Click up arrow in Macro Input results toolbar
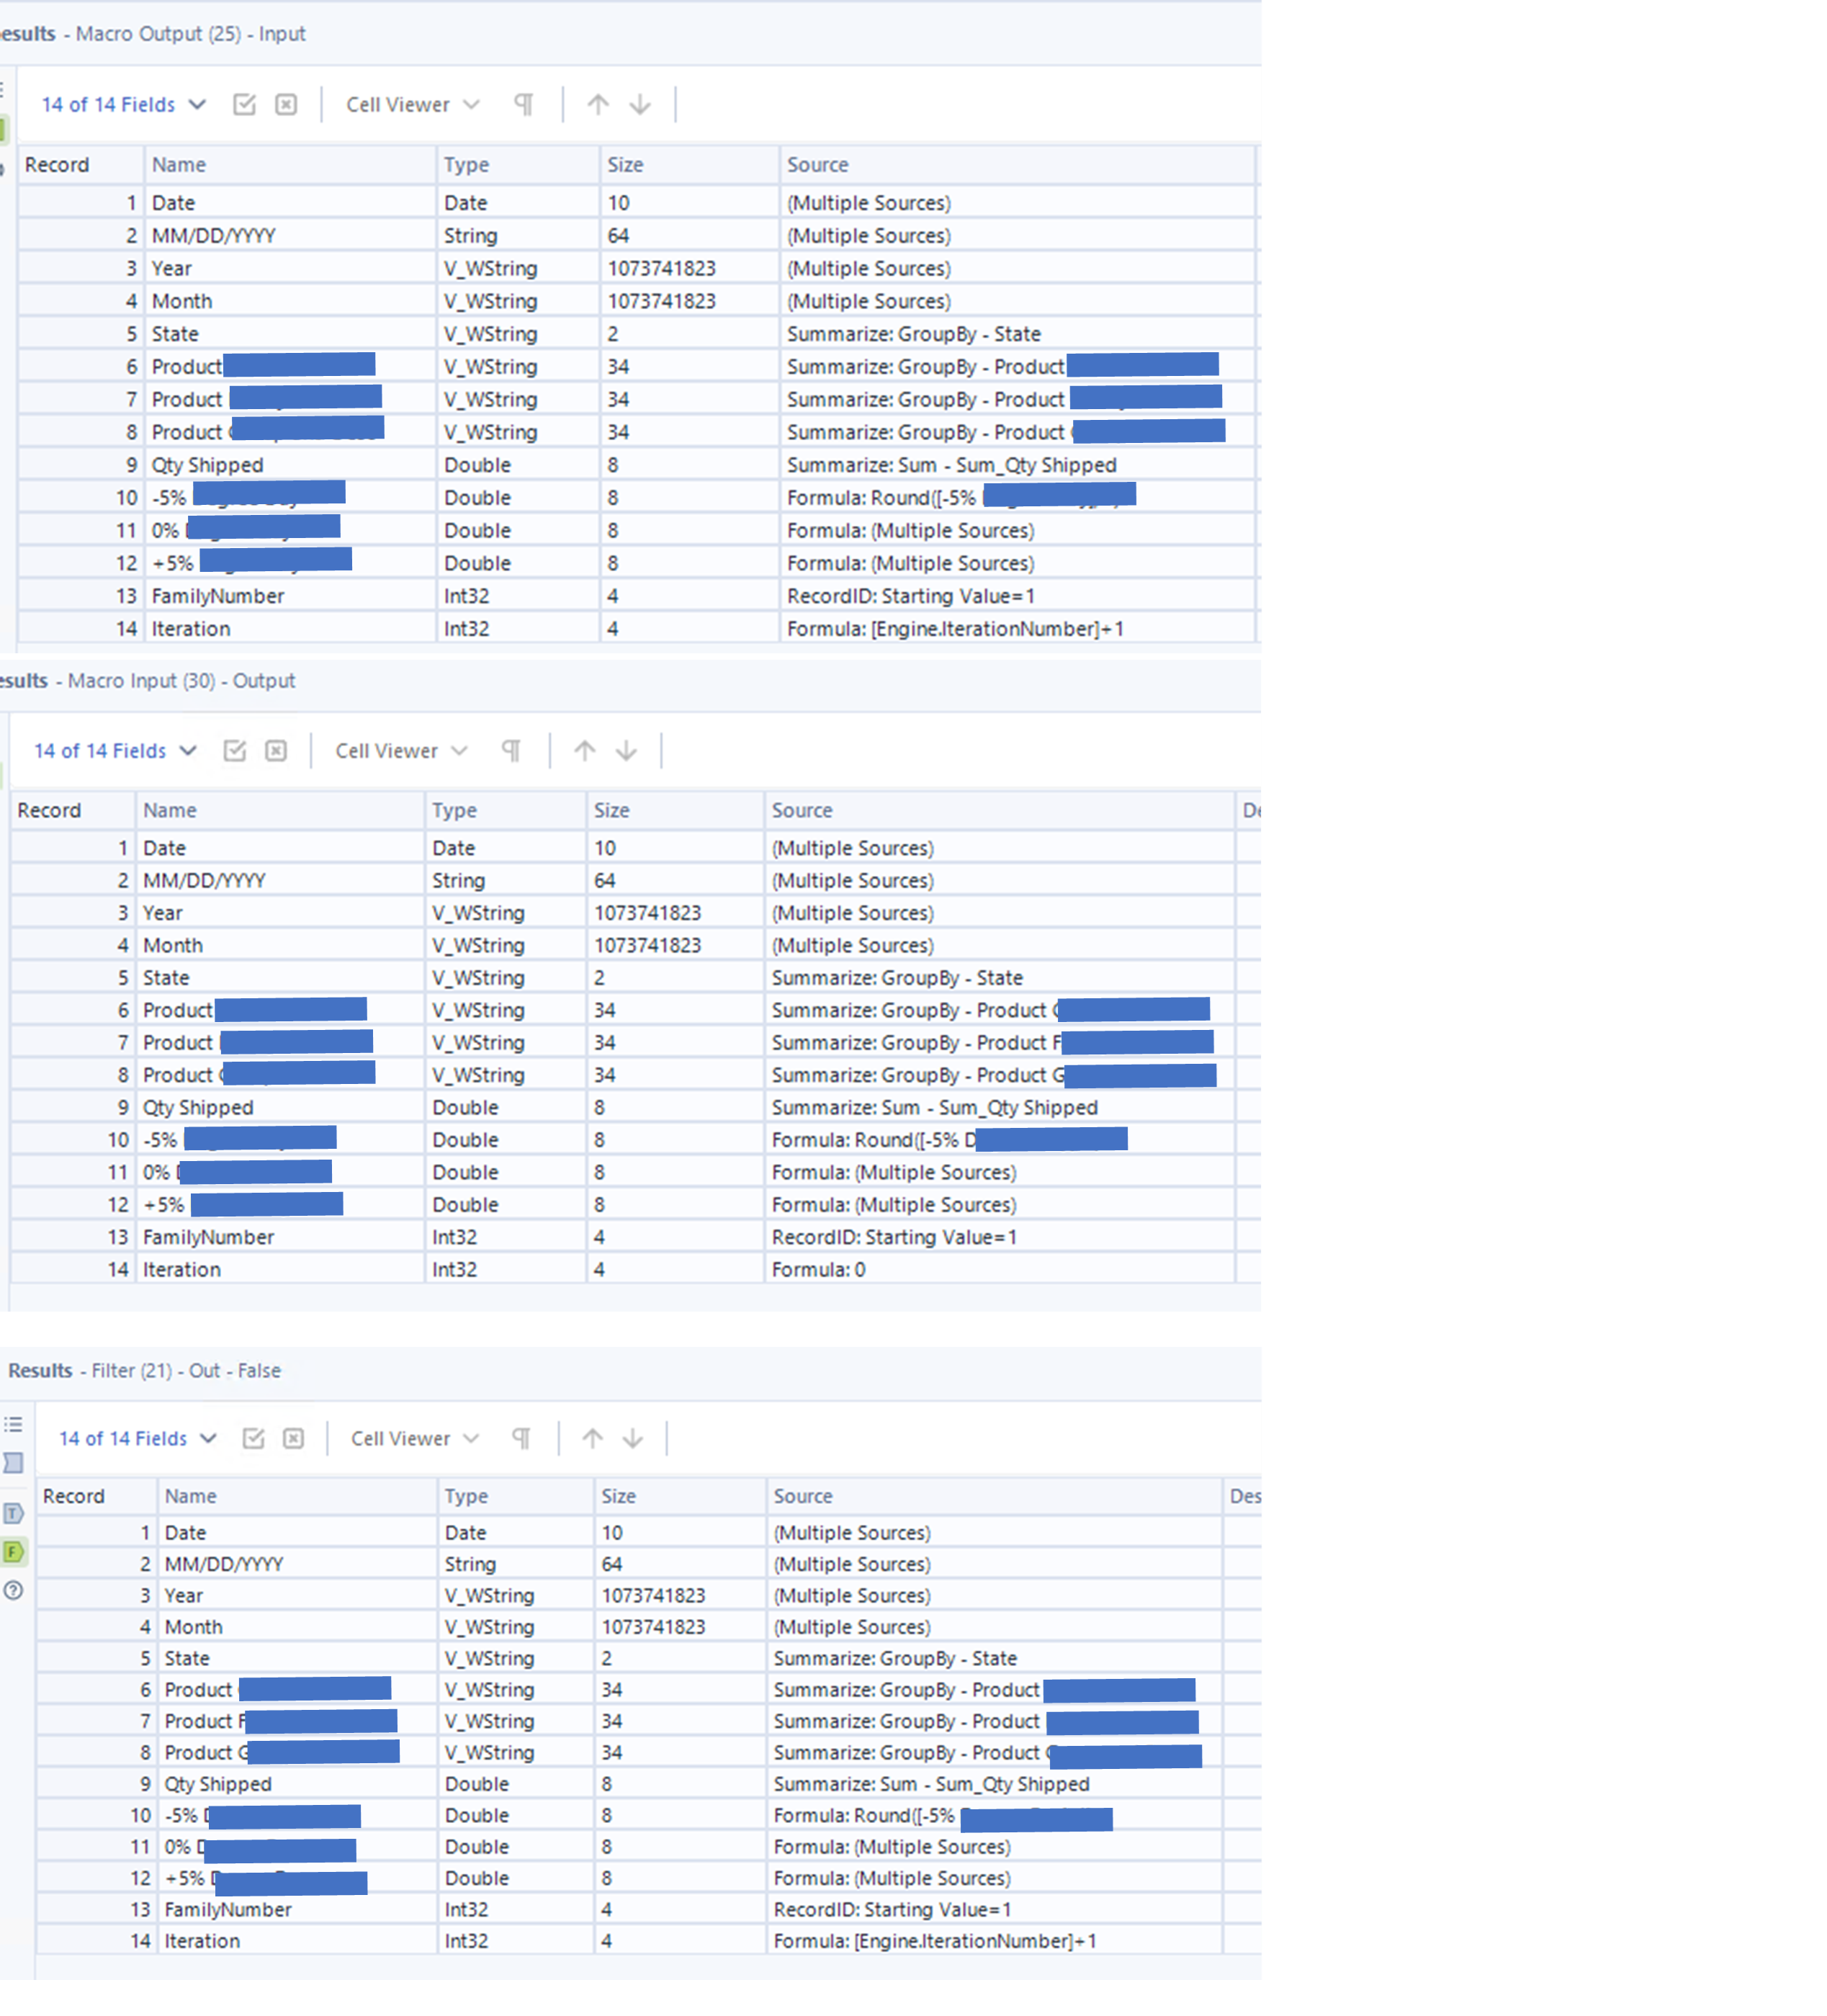 pyautogui.click(x=585, y=751)
